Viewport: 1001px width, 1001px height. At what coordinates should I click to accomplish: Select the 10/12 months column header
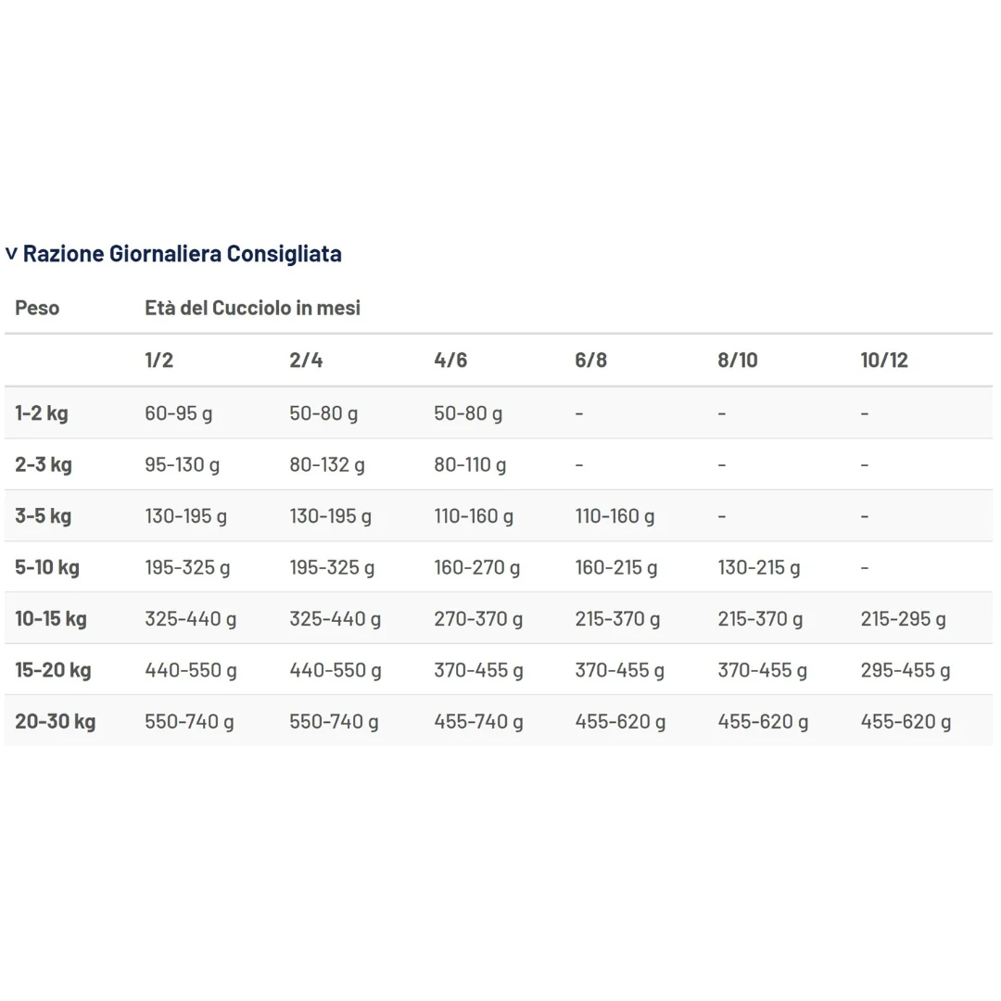click(884, 360)
